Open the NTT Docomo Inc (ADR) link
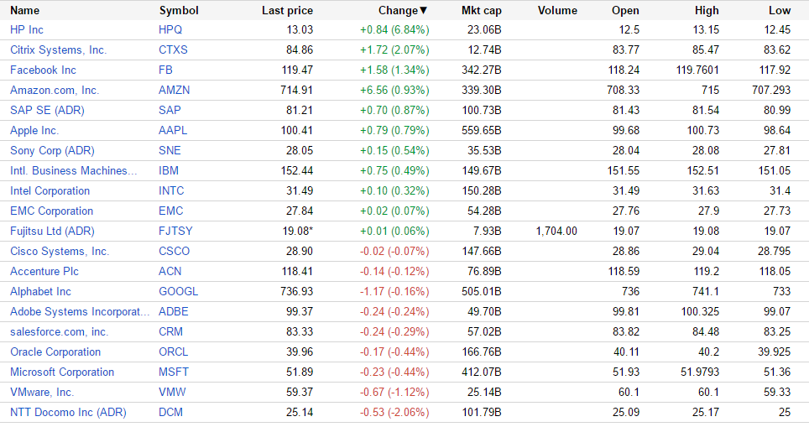The height and width of the screenshot is (427, 809). click(x=68, y=413)
